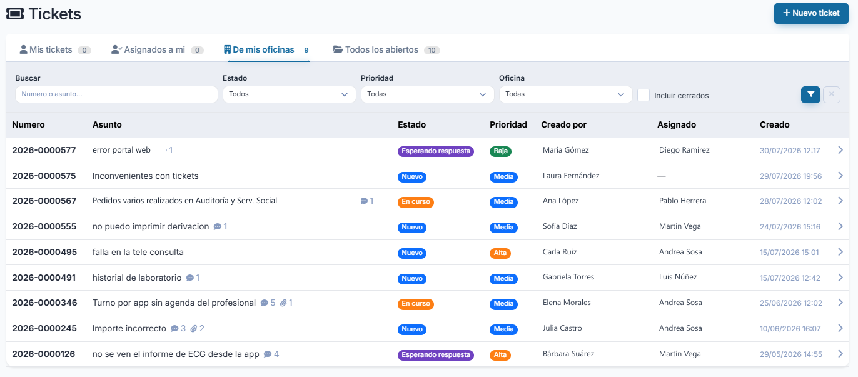The width and height of the screenshot is (858, 377).
Task: Click ticket number 2026-0000577
Action: coord(44,150)
